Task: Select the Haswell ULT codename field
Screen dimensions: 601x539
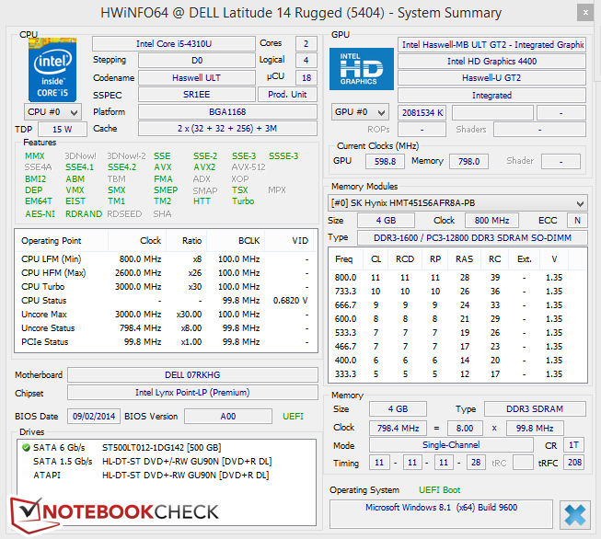Action: pos(197,78)
